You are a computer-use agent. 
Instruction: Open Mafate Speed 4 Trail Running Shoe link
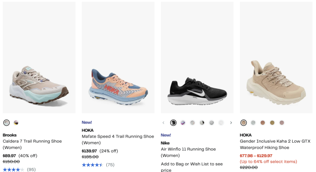[118, 137]
